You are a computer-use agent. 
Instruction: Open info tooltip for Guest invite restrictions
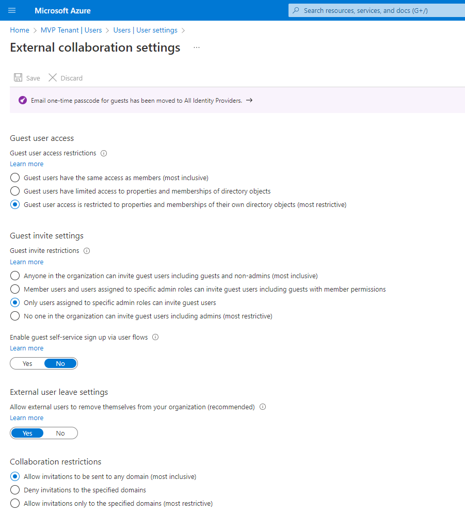(x=86, y=251)
